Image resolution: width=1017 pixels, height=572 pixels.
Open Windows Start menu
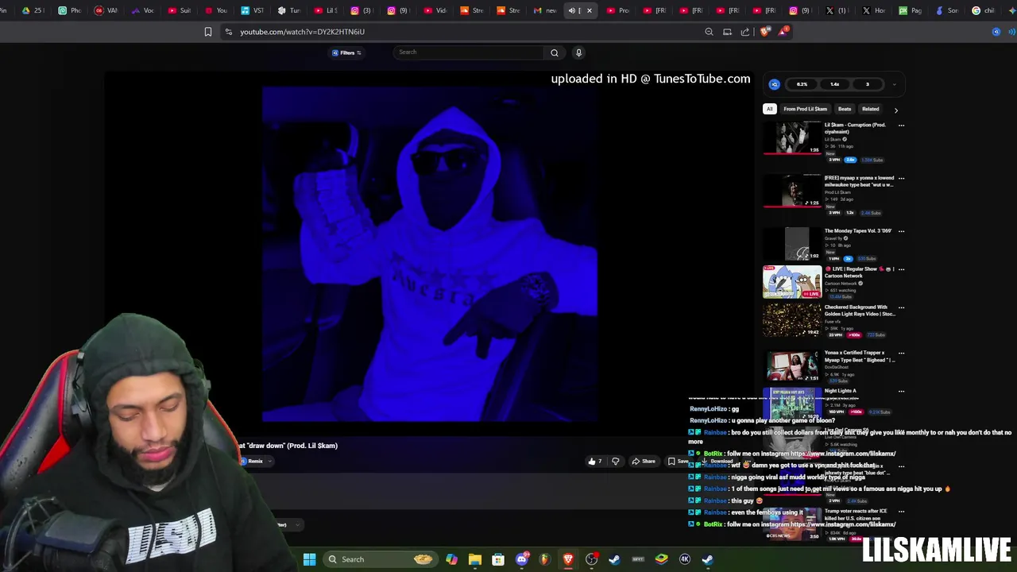[x=309, y=559]
